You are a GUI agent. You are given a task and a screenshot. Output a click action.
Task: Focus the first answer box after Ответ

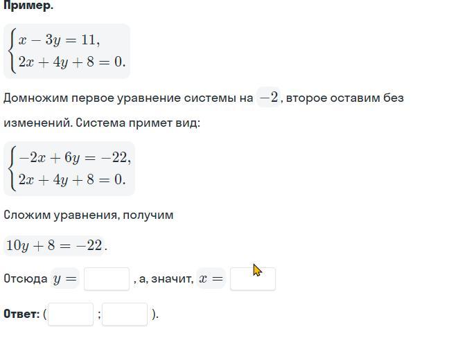(71, 314)
